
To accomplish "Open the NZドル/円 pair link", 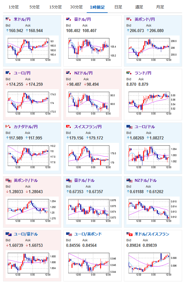I will tap(83, 73).
